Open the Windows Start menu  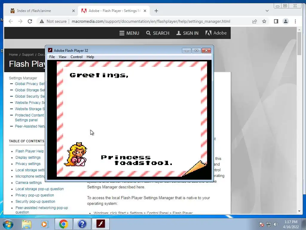coord(8,224)
